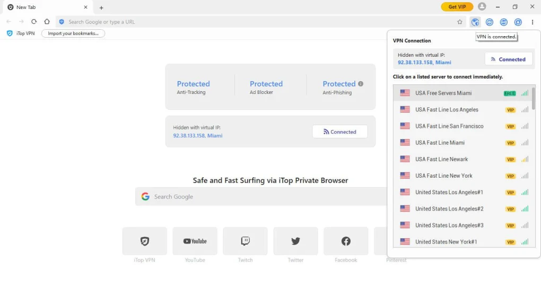Open the Twitch shortcut tile
The image size is (541, 305).
(245, 241)
